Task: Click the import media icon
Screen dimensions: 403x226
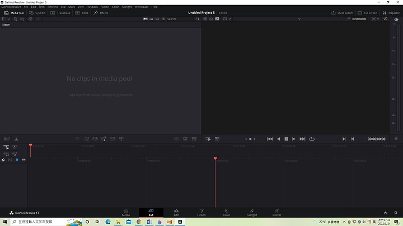Action: point(16,19)
